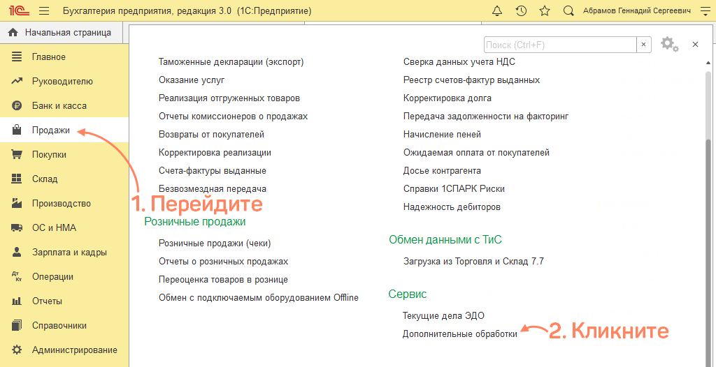Click the home icon on start tab
This screenshot has height=367, width=716.
(x=13, y=32)
